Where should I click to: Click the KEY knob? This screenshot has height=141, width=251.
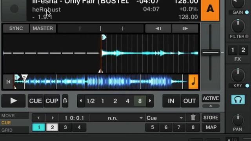click(x=238, y=75)
